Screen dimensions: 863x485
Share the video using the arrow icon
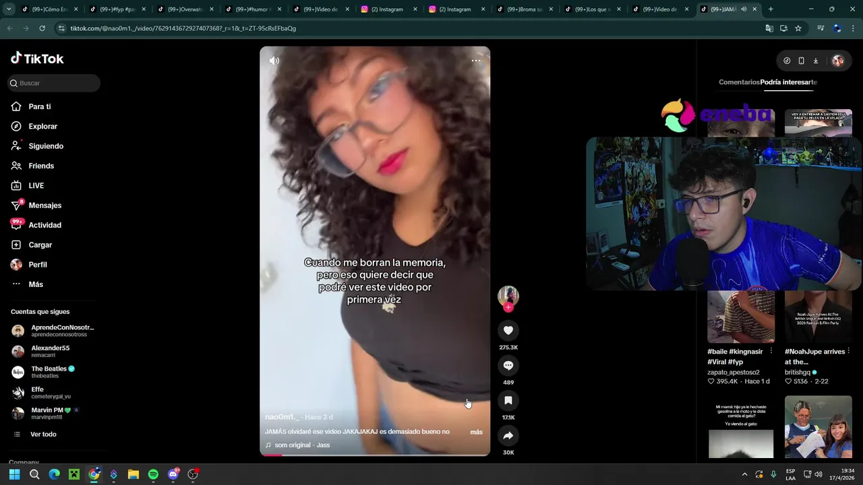(x=508, y=435)
